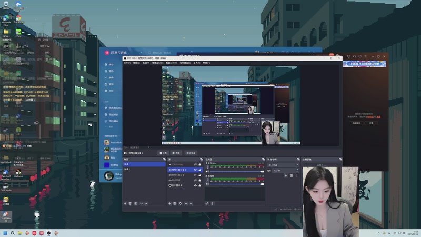Open 麦克风/Aux channel options menu
The image size is (421, 237).
coord(207,167)
